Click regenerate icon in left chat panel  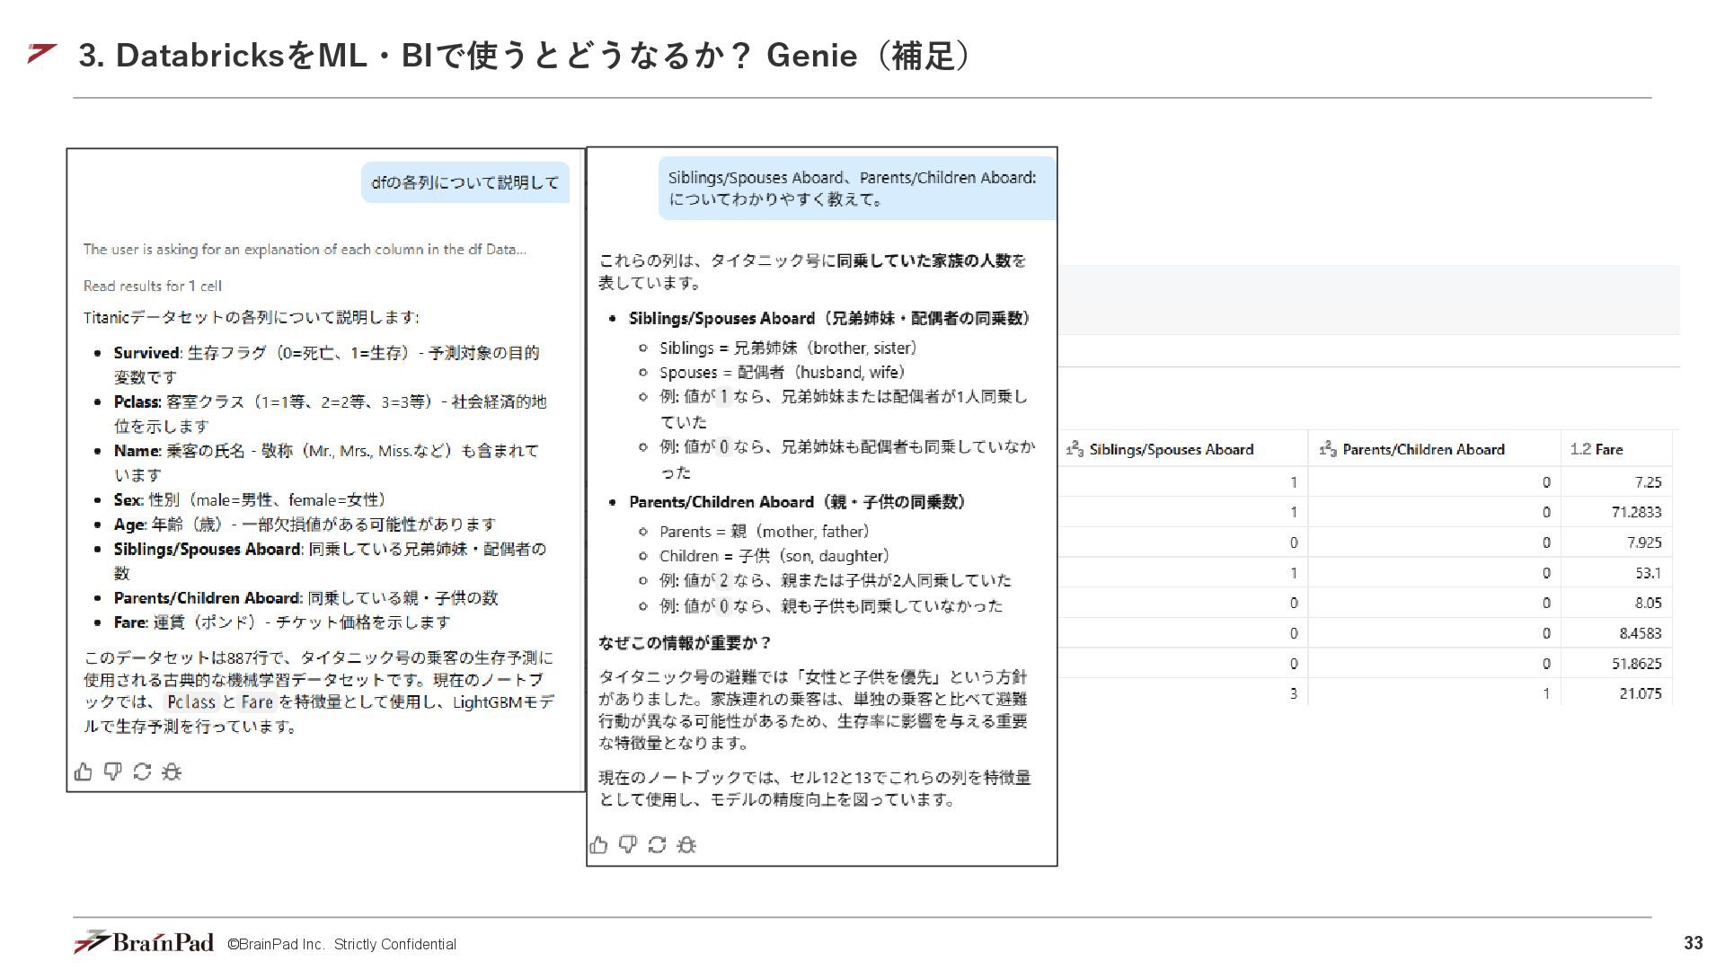(x=142, y=772)
